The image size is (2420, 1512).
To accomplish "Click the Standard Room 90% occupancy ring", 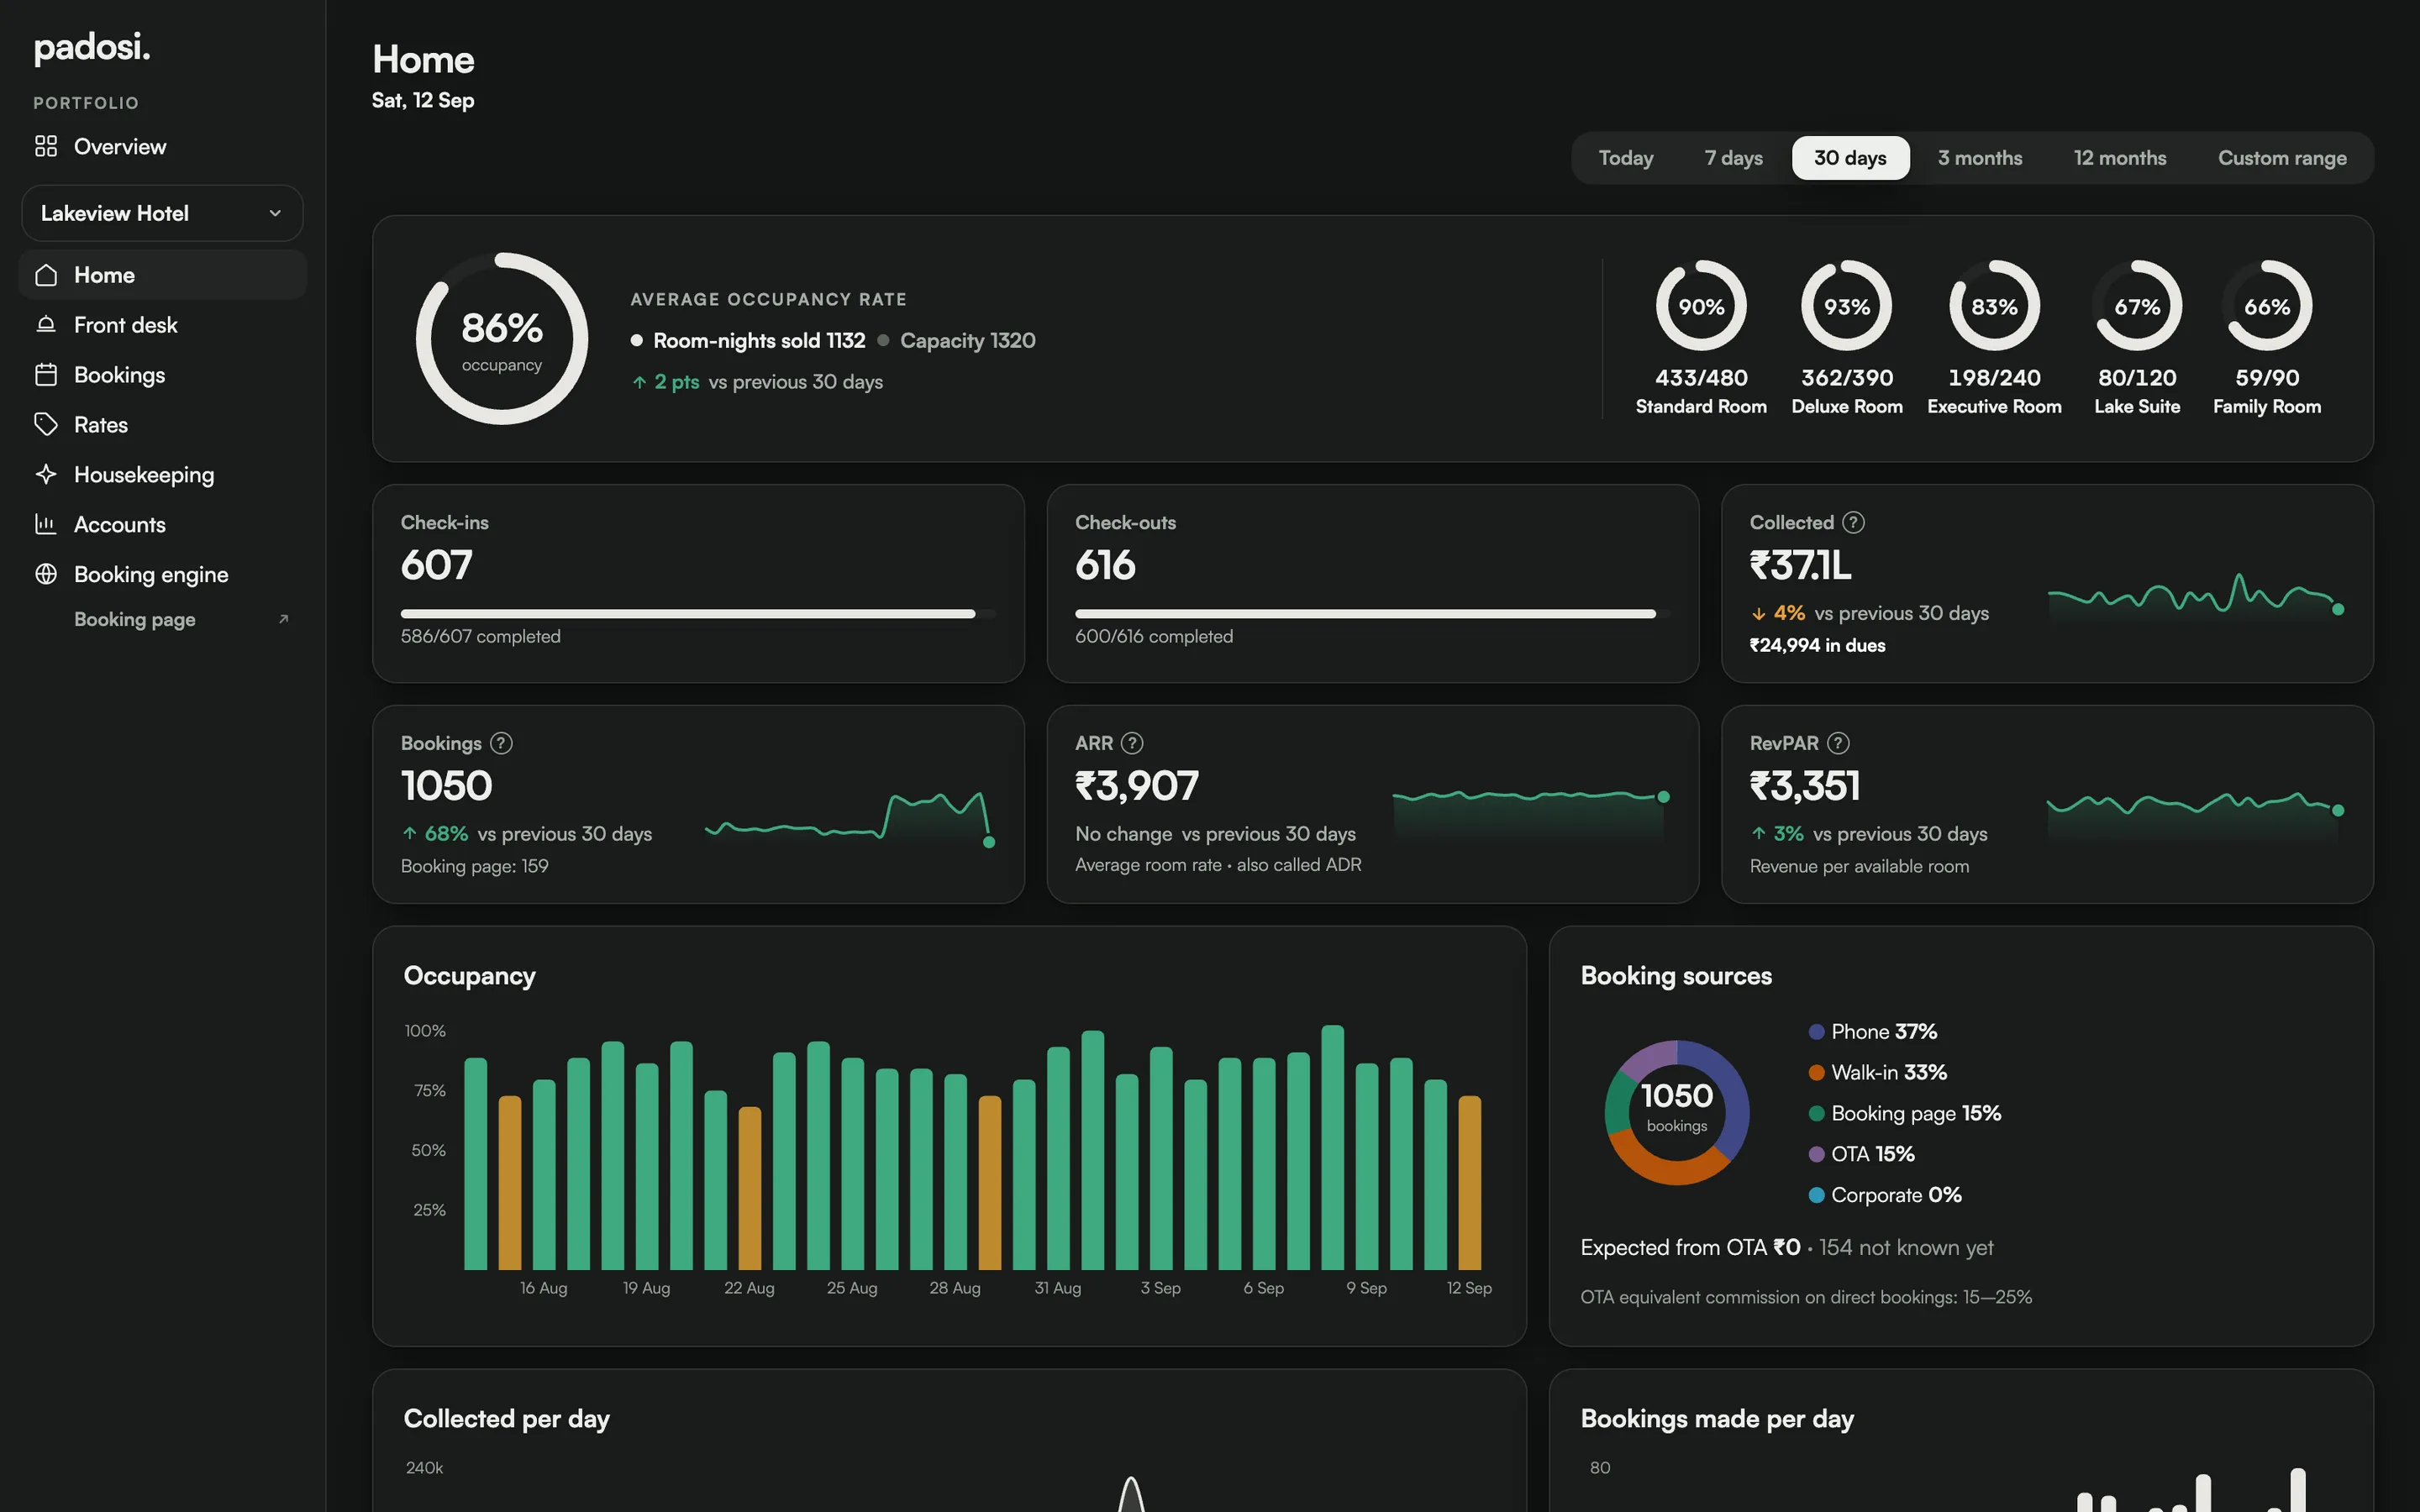I will [x=1700, y=306].
